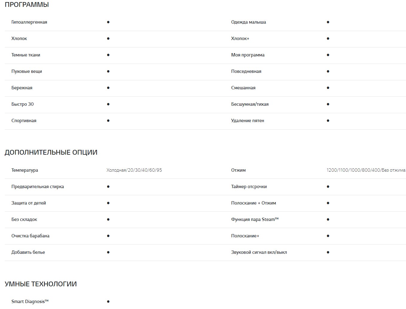This screenshot has height=309, width=406.
Task: Click the bullet next to Smart Diagnosis
Action: click(108, 302)
